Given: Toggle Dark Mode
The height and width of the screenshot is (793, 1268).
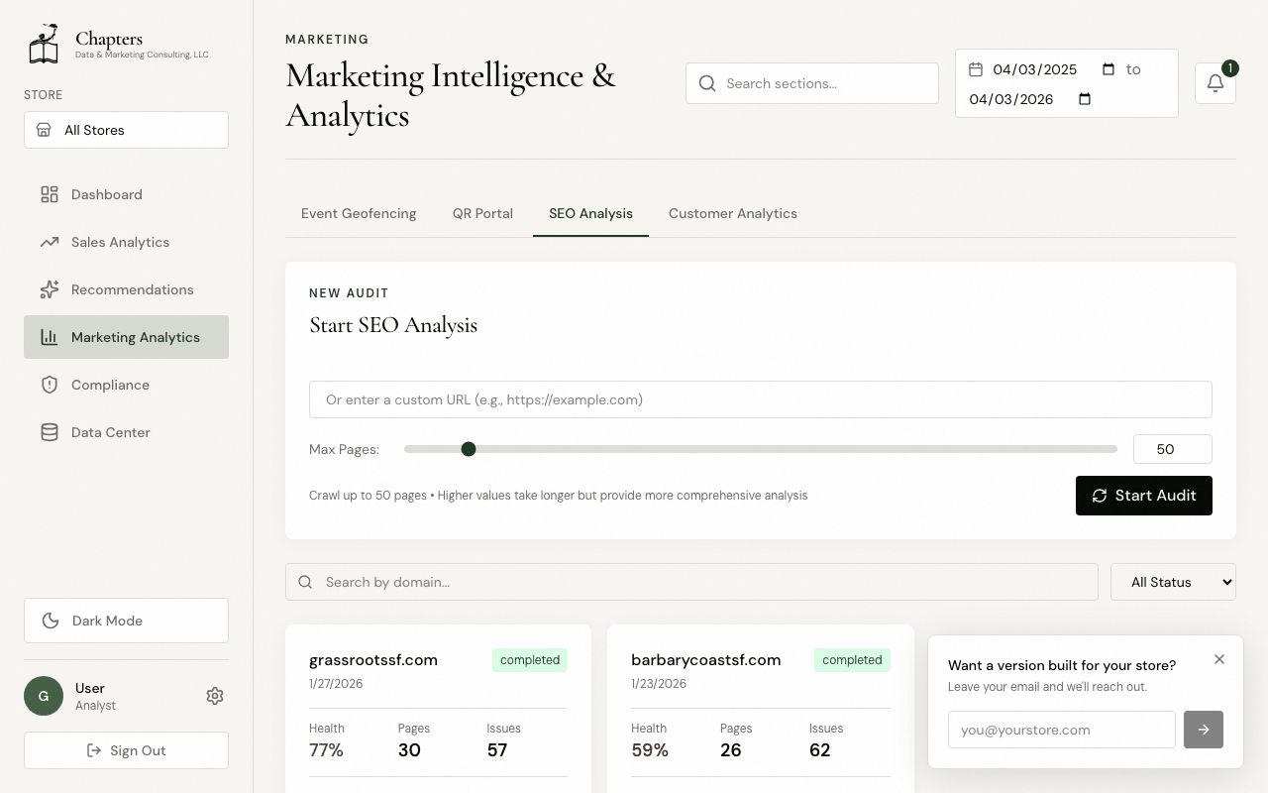Looking at the screenshot, I should pyautogui.click(x=126, y=621).
